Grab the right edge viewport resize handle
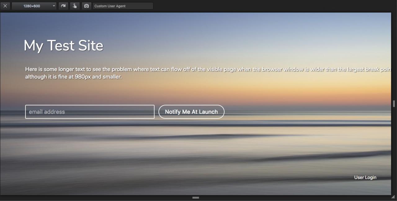Screen dimensions: 397x201 pos(394,104)
